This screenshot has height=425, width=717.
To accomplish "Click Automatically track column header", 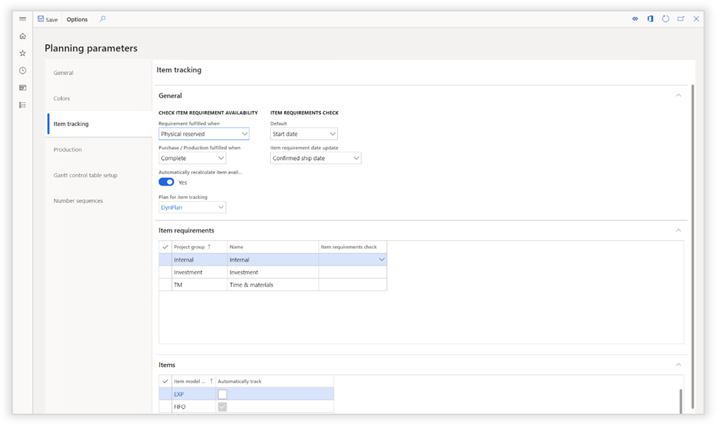I will 274,381.
